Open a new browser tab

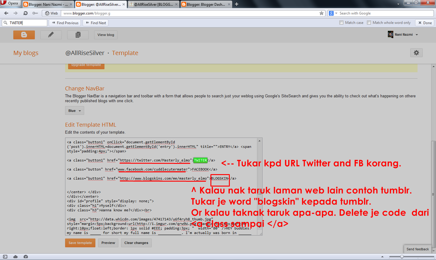[x=237, y=4]
